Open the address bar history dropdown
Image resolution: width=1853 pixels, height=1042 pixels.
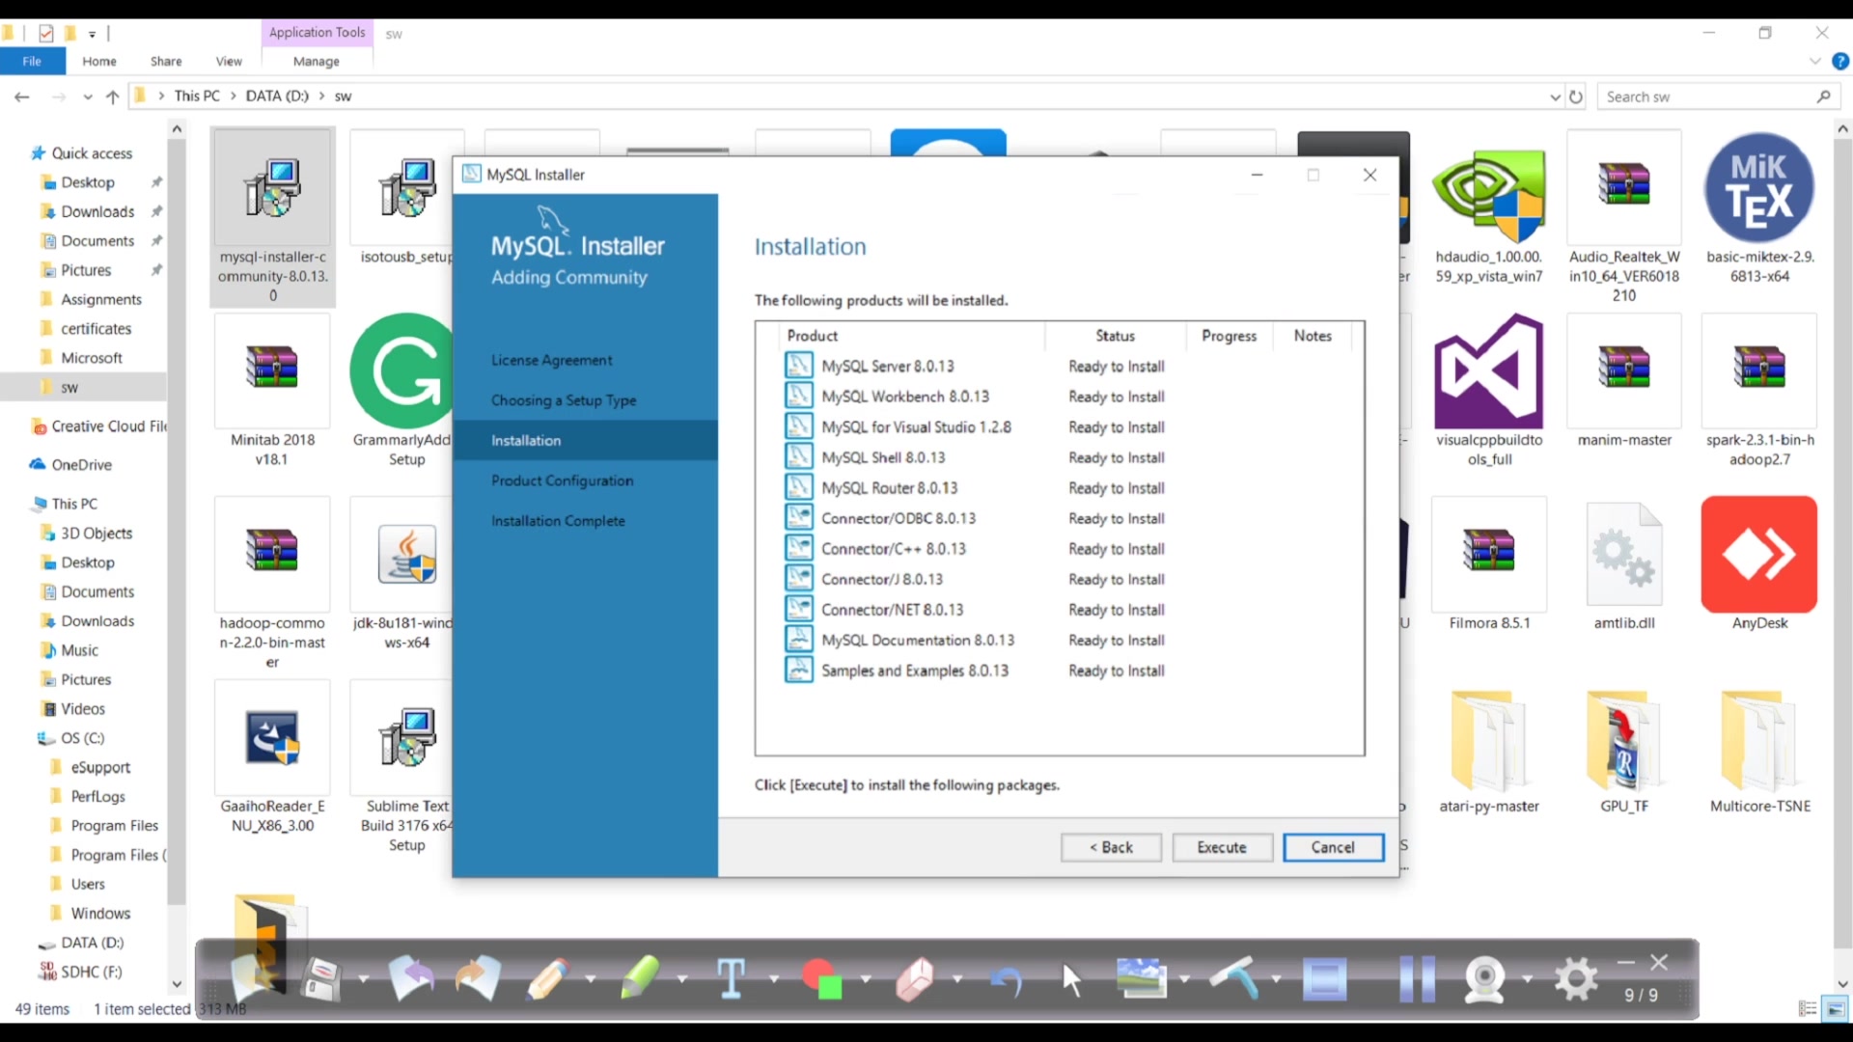pos(1553,96)
